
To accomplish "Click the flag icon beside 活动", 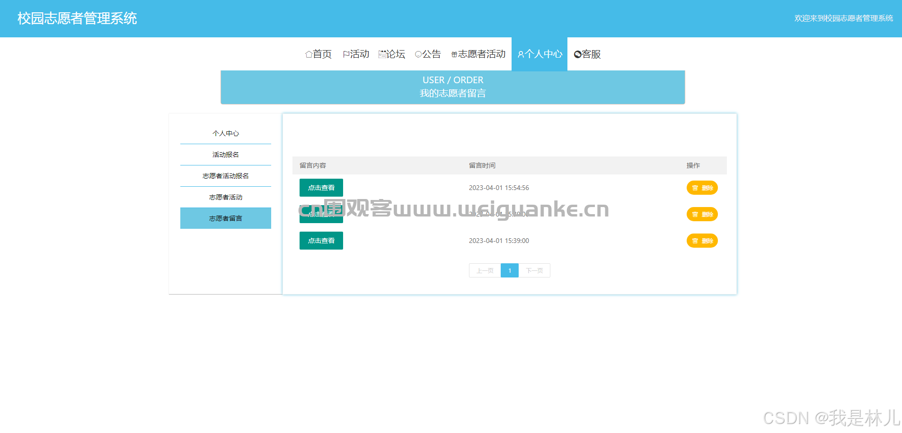I will [x=346, y=54].
